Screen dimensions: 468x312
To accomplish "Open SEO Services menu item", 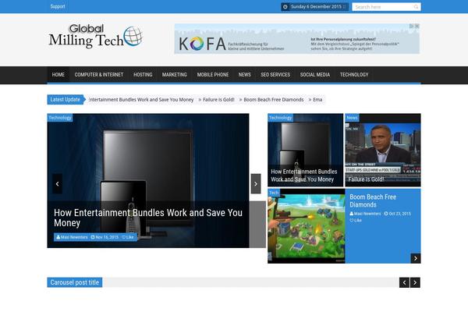I will pyautogui.click(x=275, y=75).
